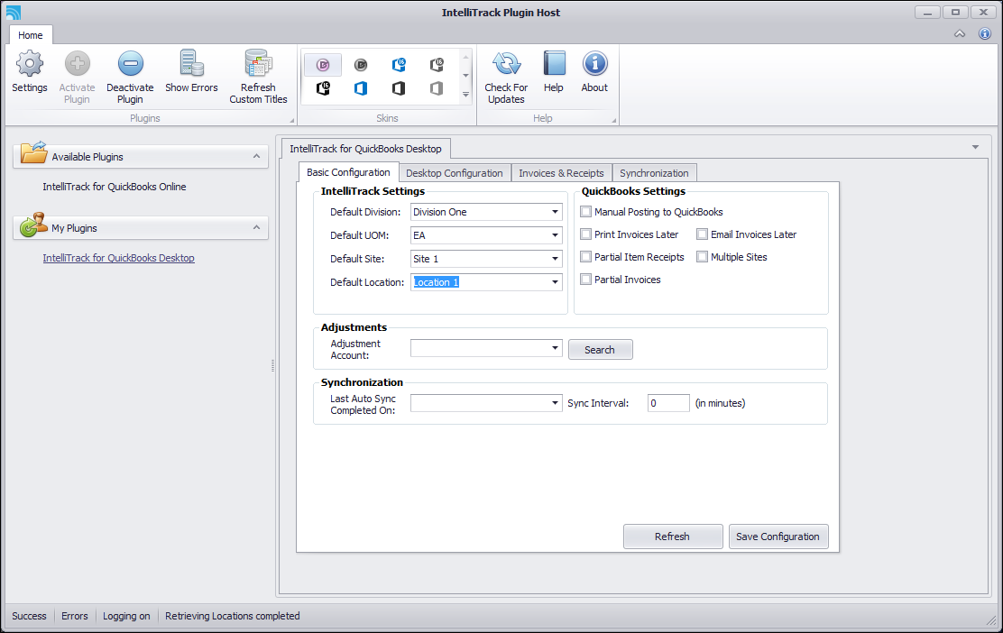Click the IntelliTrack app icon in title bar
Viewport: 1003px width, 633px height.
(x=13, y=12)
